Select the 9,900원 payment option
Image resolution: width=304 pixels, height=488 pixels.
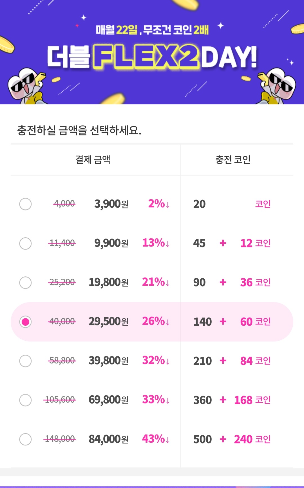(25, 244)
